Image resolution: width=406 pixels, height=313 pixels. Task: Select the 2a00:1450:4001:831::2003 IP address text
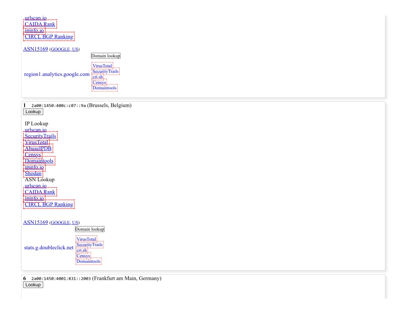coord(61,279)
